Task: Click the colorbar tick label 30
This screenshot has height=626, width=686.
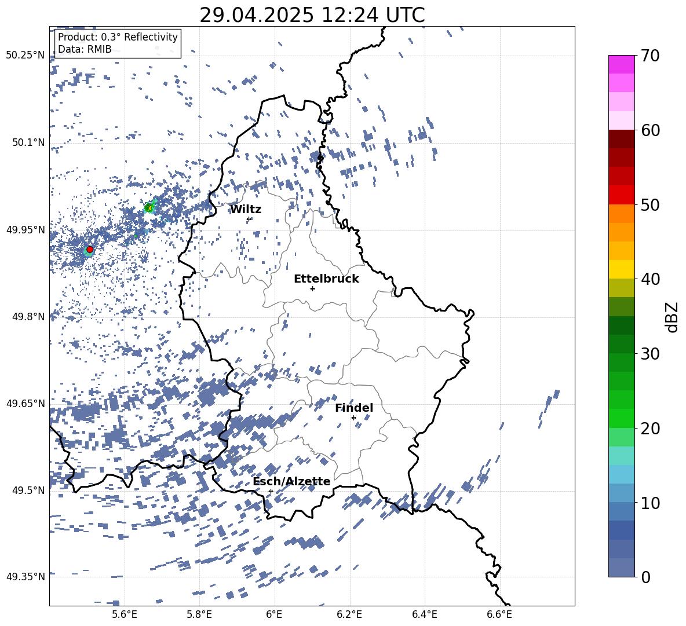Action: (x=650, y=353)
